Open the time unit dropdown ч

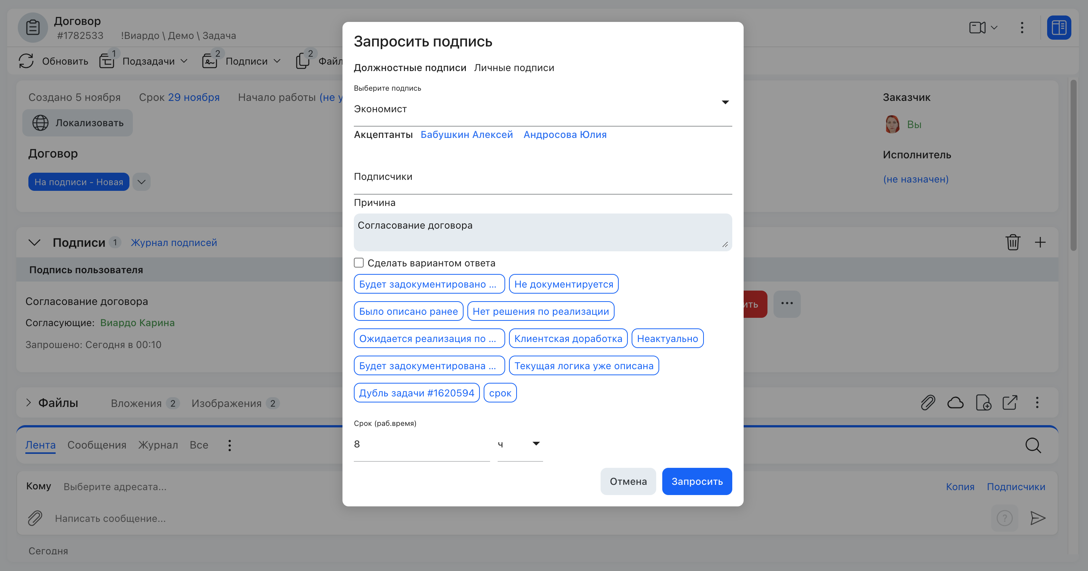(520, 444)
